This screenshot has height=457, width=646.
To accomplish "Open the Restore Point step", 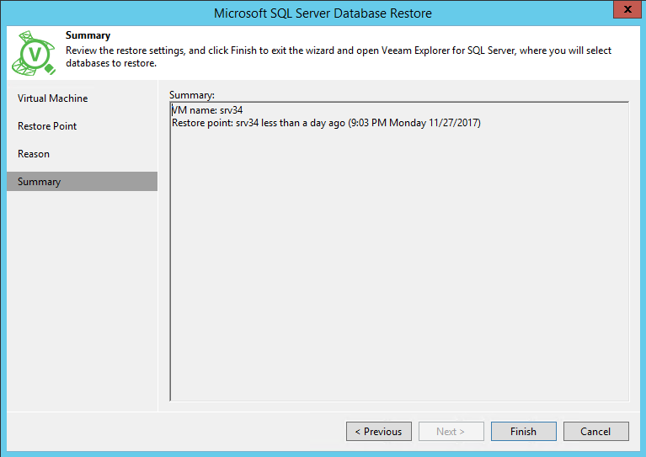I will pos(47,126).
